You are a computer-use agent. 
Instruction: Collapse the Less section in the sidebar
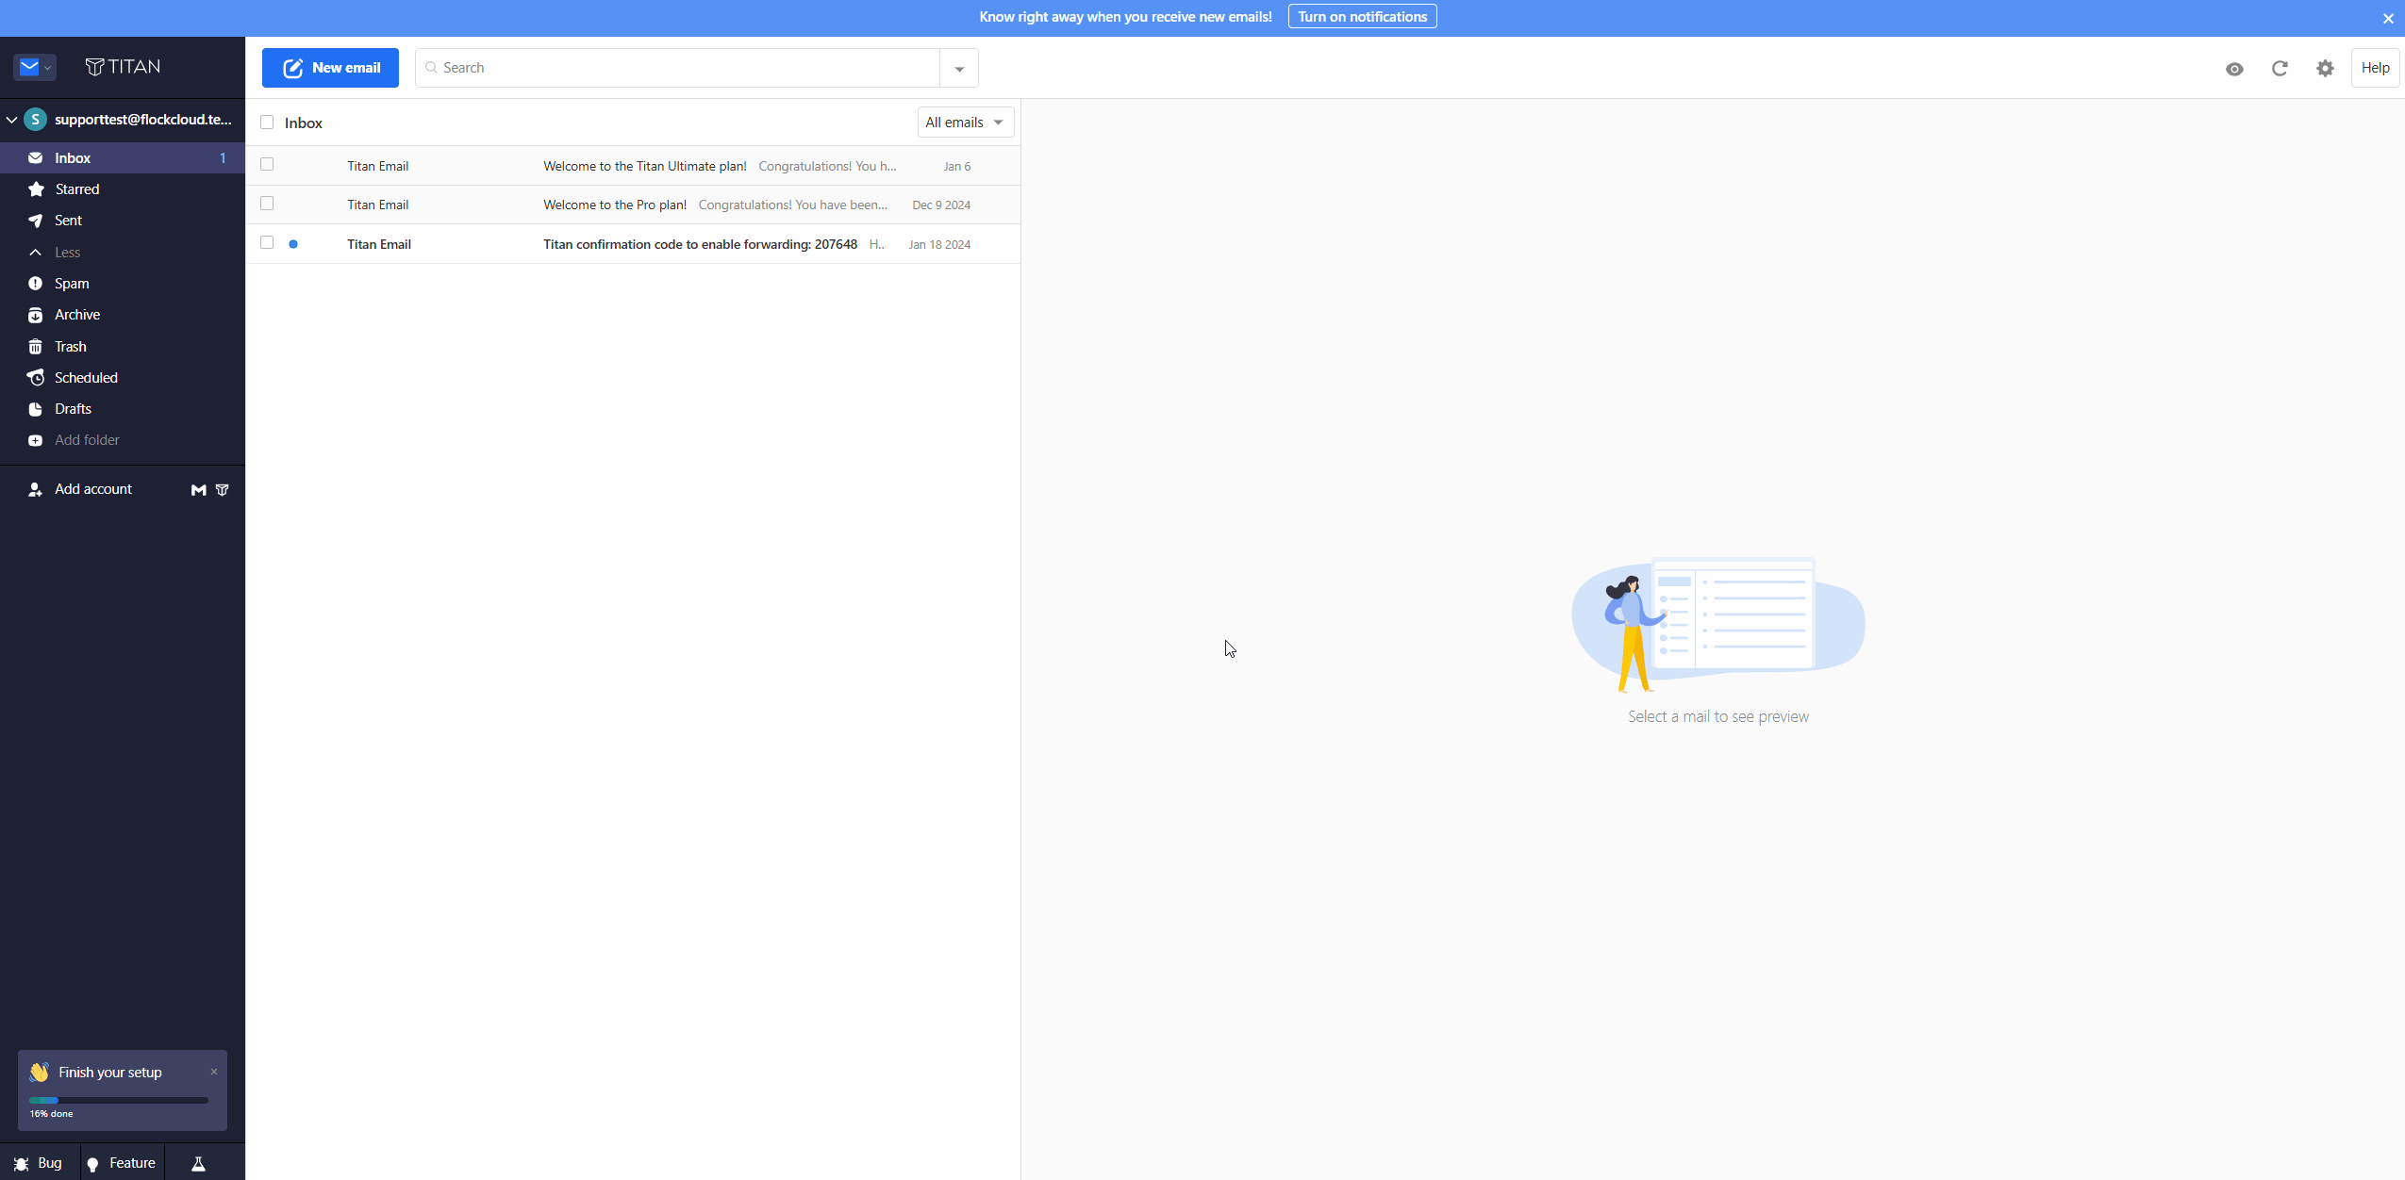(35, 252)
